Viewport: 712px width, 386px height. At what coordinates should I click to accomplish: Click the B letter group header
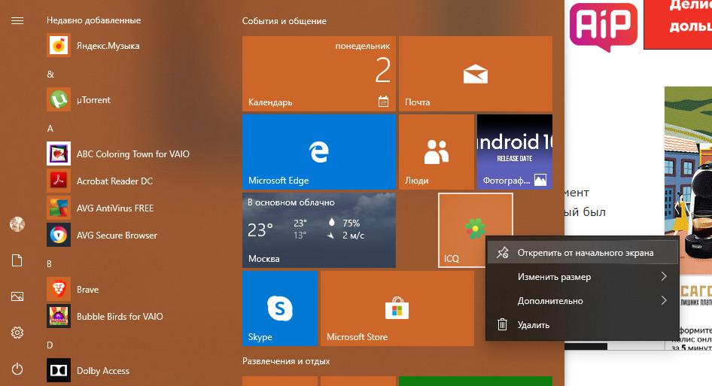[50, 264]
